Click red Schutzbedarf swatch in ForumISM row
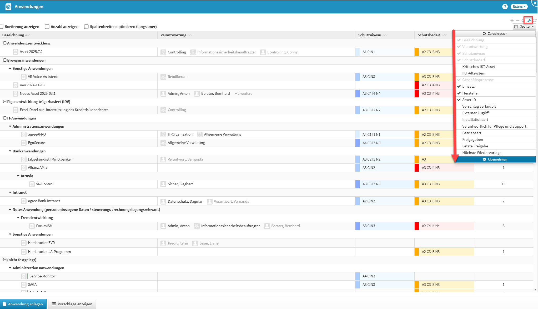This screenshot has height=309, width=538. 416,226
